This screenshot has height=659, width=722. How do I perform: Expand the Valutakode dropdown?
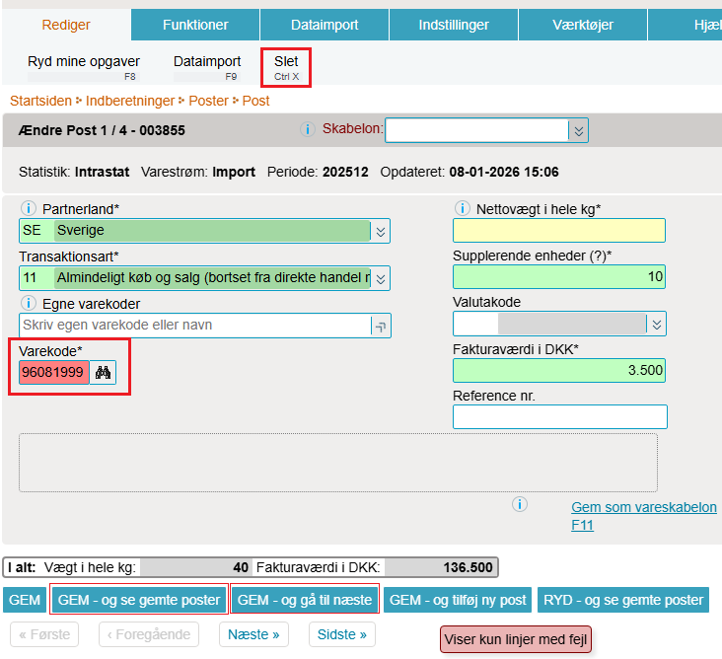click(x=656, y=324)
